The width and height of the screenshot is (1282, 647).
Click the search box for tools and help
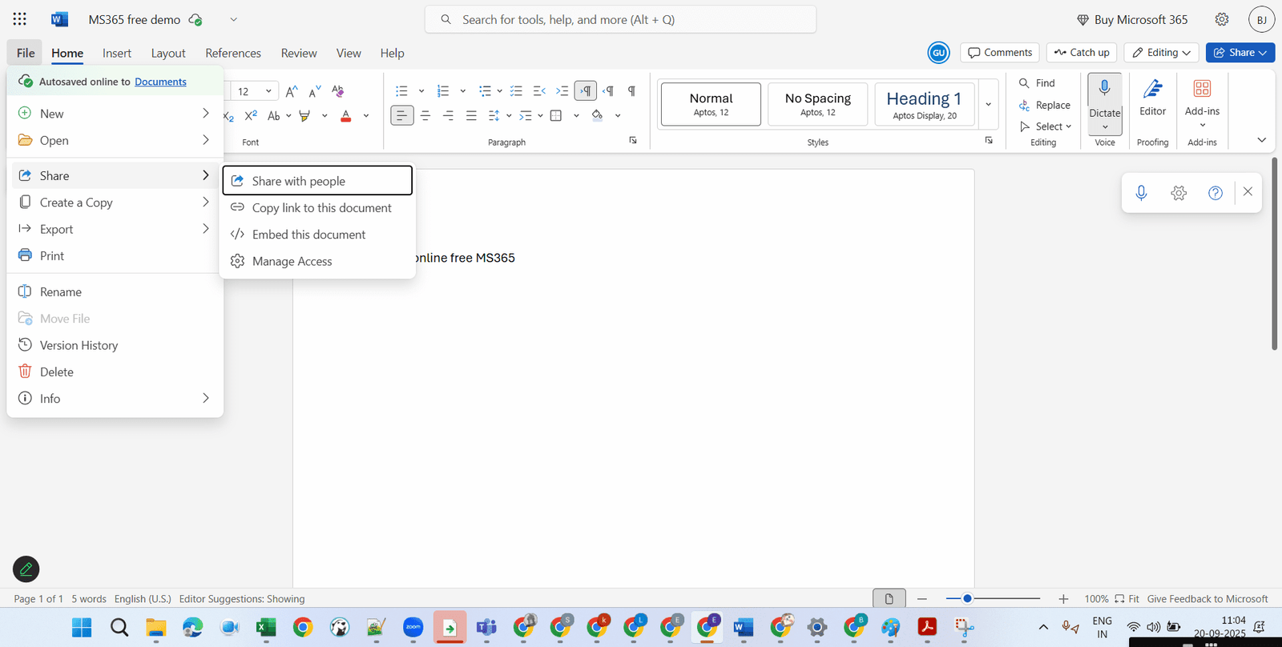pyautogui.click(x=620, y=20)
